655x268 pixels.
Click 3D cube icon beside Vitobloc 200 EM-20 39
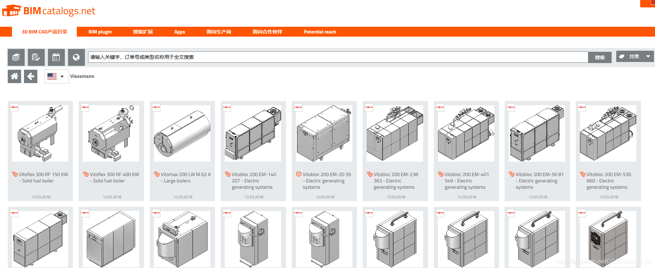[298, 174]
